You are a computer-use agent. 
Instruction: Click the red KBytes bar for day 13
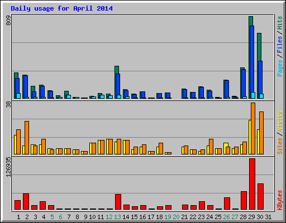pyautogui.click(x=118, y=202)
